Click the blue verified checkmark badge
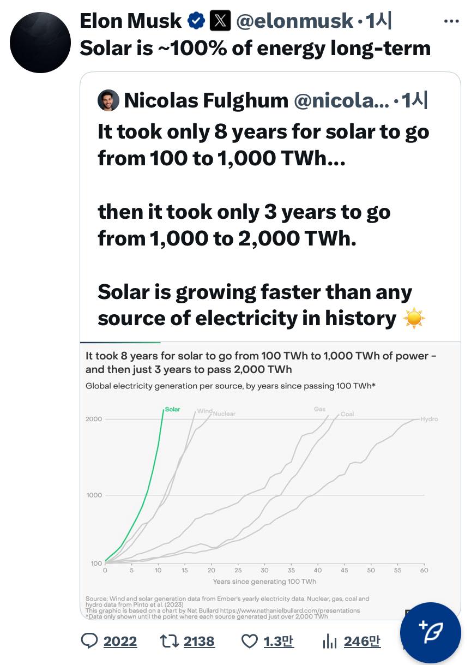This screenshot has height=665, width=471. [196, 21]
